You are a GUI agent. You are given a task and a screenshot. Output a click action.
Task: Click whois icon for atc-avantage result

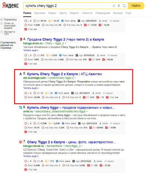(93, 93)
